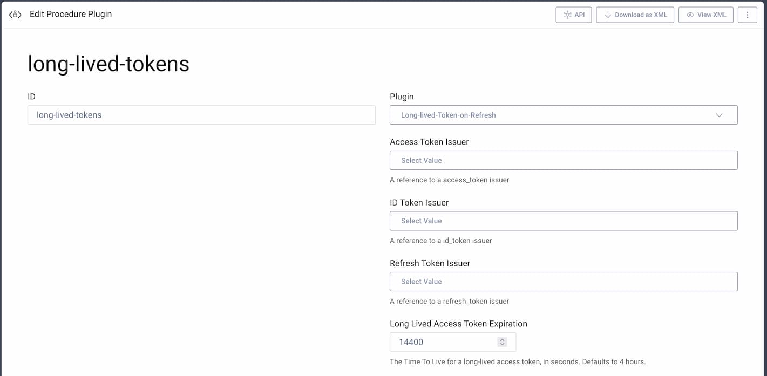Click the View XML button
767x376 pixels.
(705, 15)
